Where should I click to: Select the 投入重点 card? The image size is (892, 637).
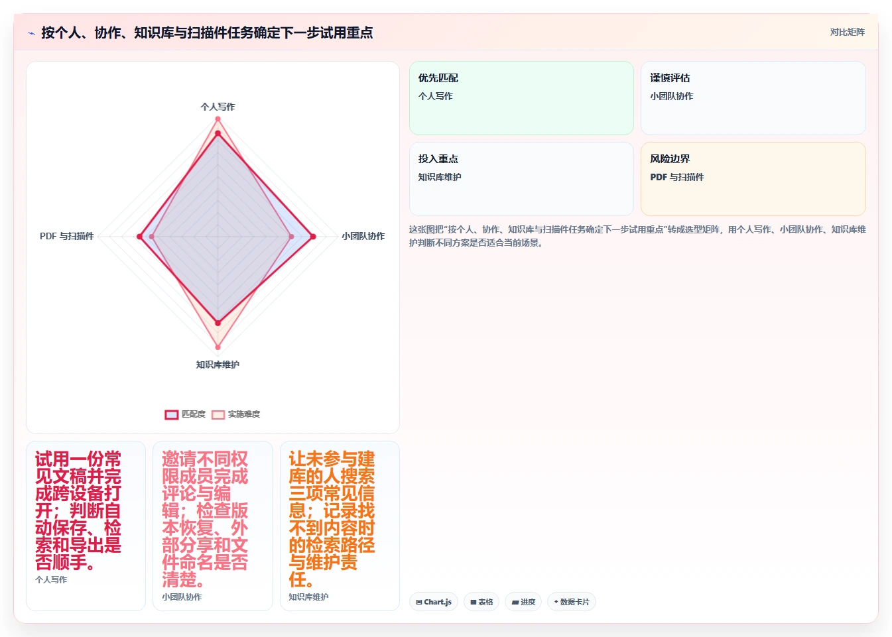(x=521, y=179)
